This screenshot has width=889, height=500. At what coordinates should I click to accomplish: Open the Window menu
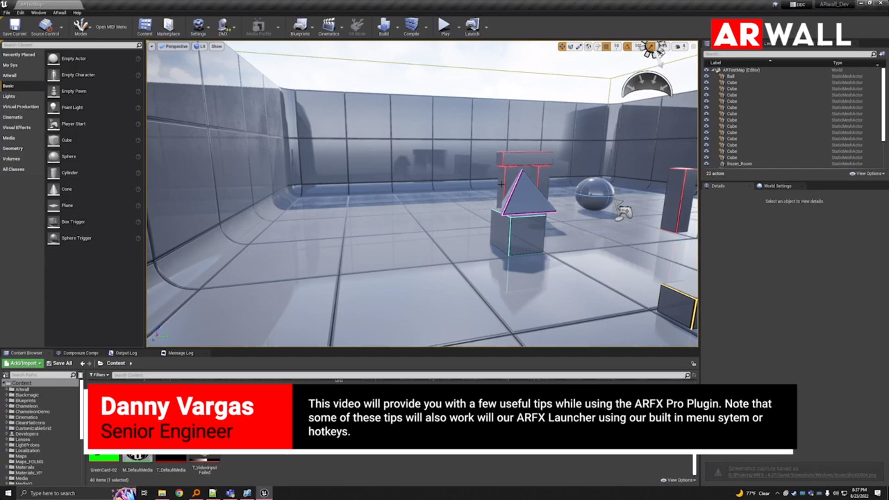coord(38,12)
